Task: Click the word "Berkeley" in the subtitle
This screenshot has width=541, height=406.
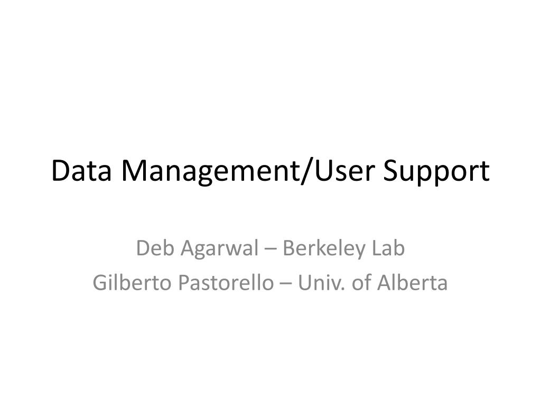Action: [324, 250]
